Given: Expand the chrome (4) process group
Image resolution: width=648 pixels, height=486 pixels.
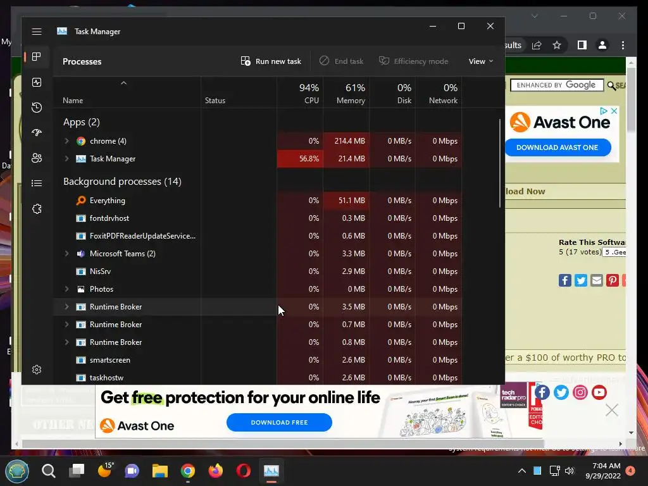Looking at the screenshot, I should click(x=66, y=141).
